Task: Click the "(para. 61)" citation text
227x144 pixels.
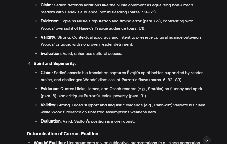Action: click(x=136, y=28)
